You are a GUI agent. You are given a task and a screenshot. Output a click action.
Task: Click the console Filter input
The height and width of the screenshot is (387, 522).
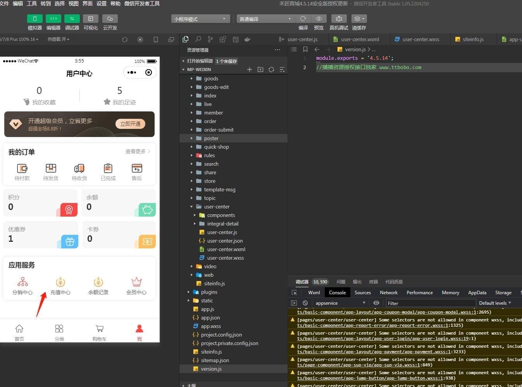431,303
